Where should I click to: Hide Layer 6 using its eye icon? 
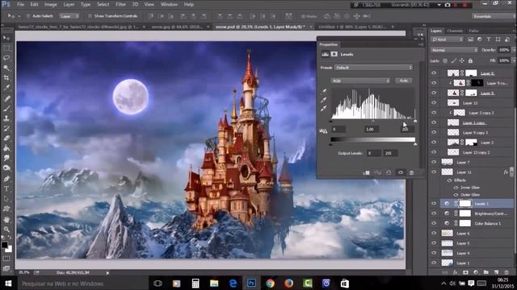tap(434, 233)
